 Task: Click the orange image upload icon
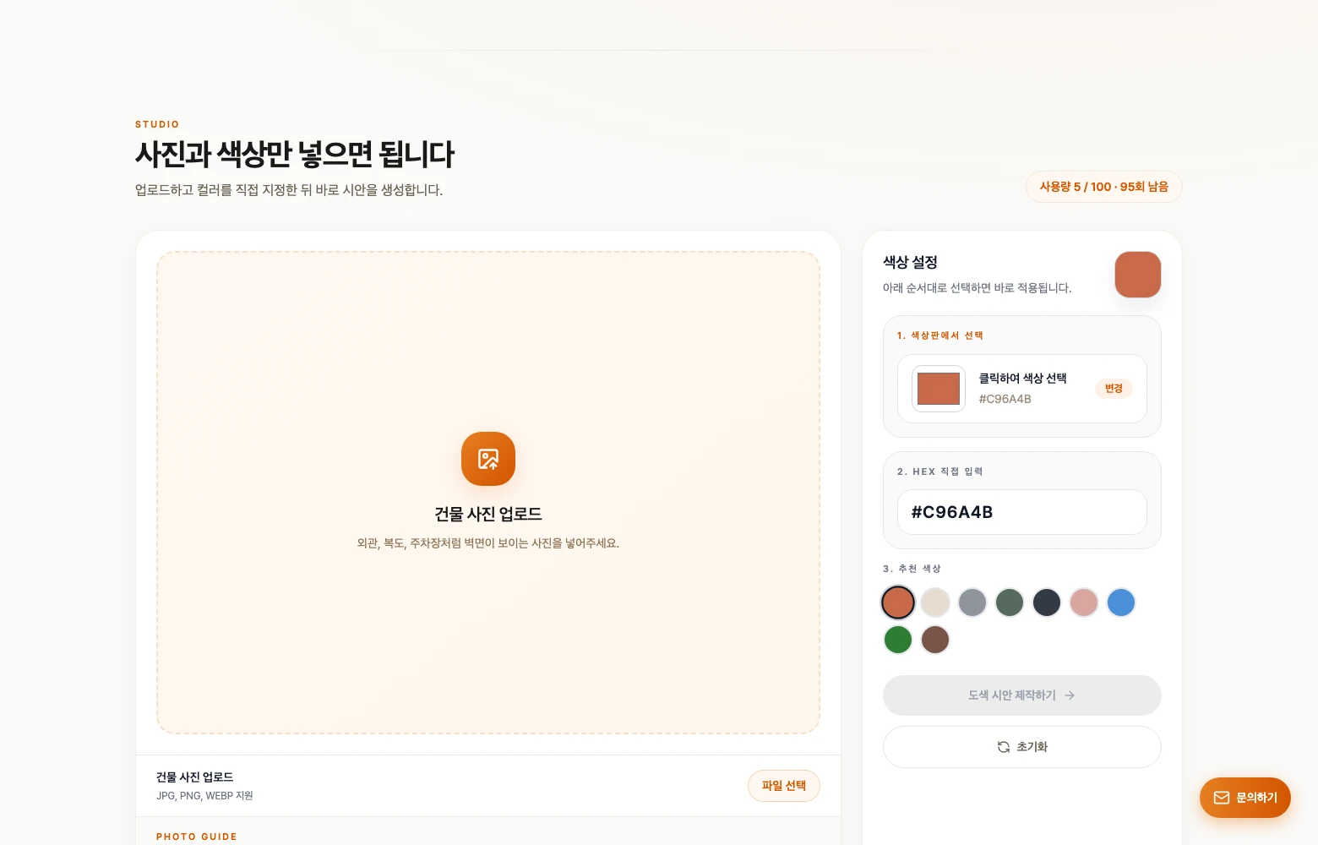point(488,459)
